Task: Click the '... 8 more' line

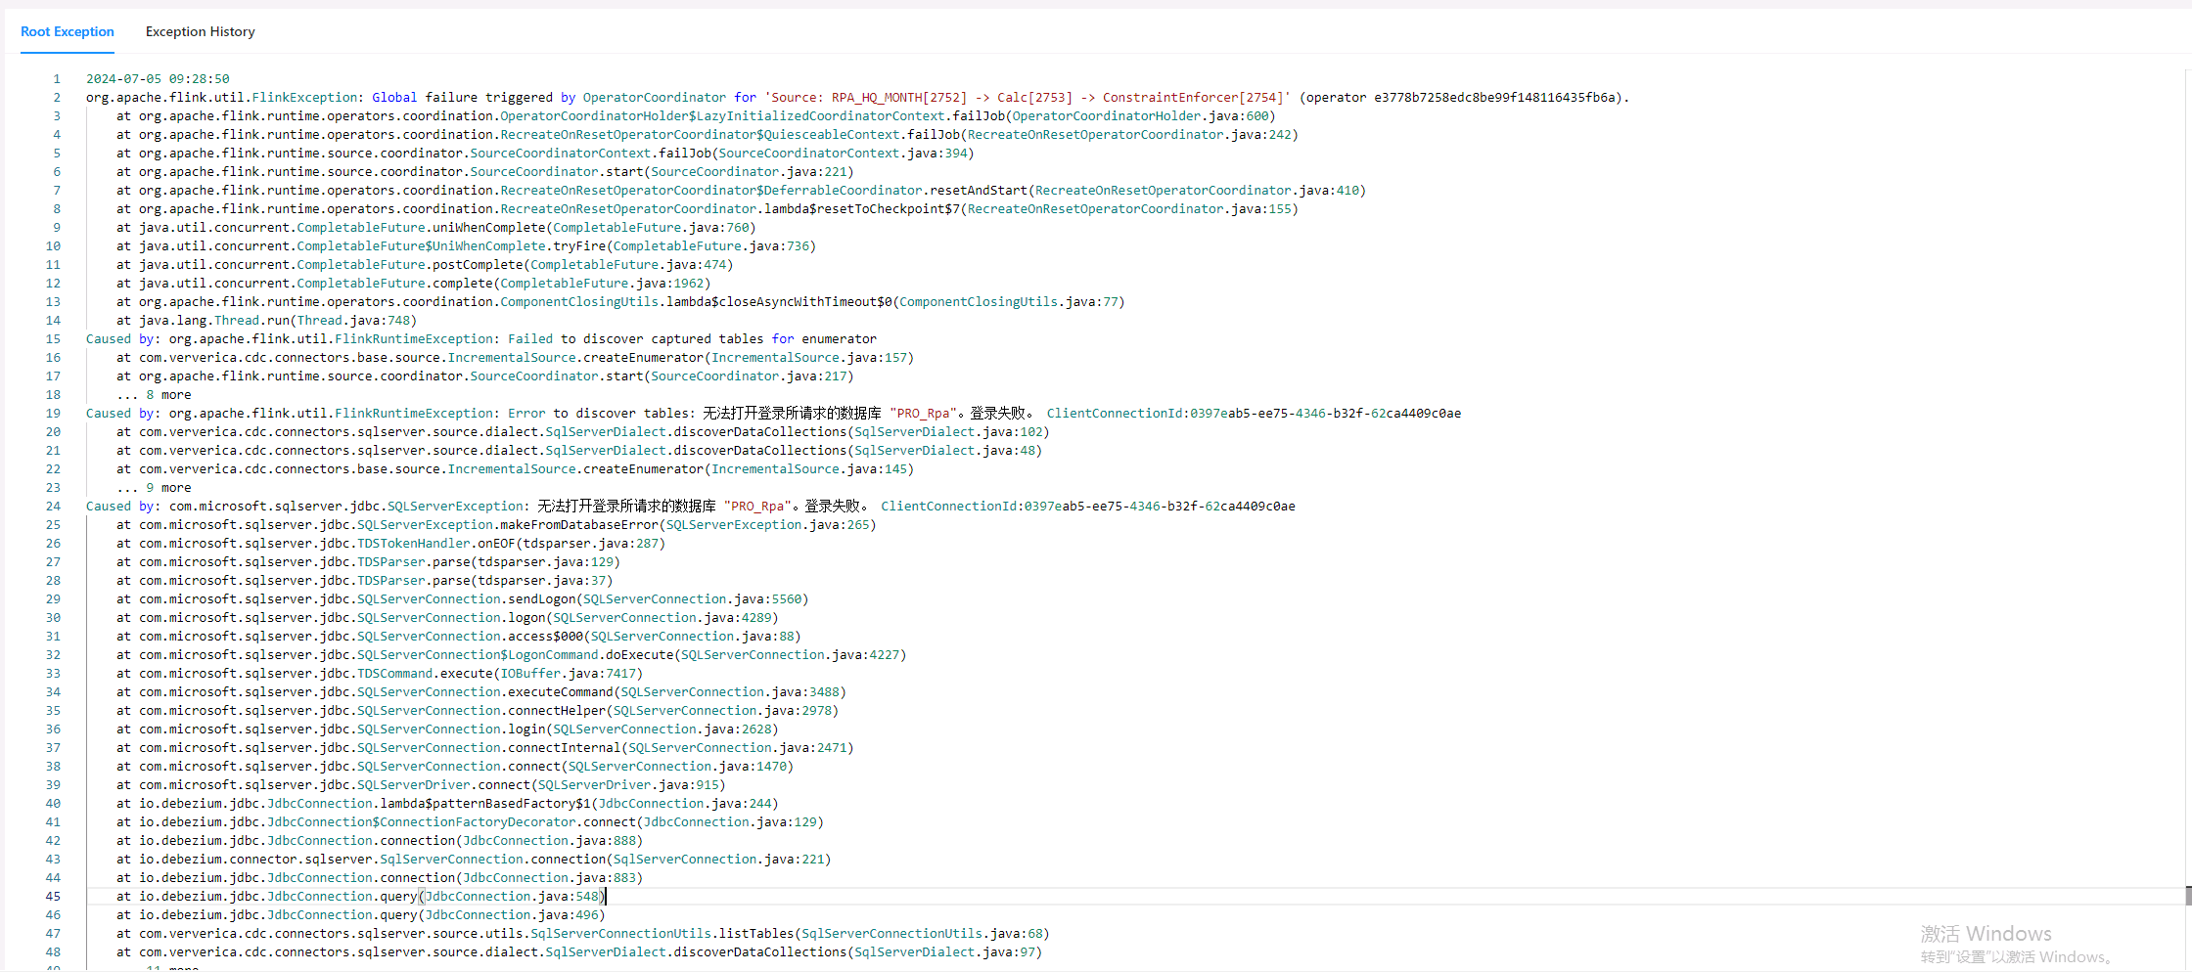Action: tap(154, 395)
